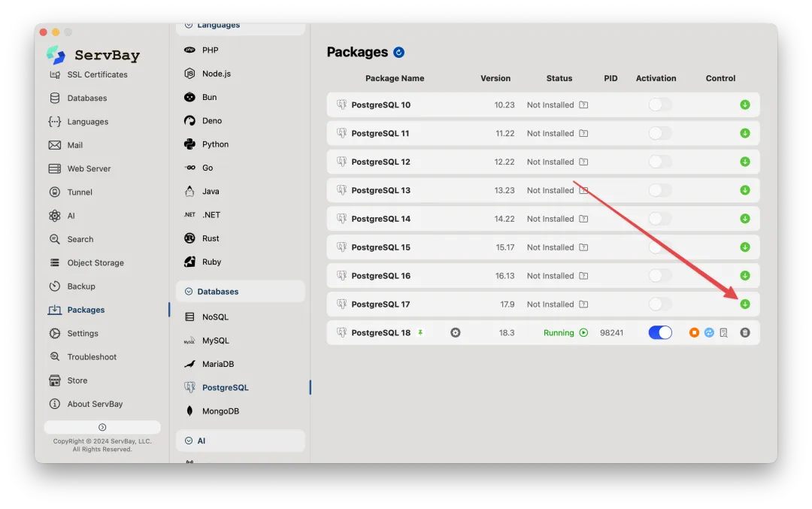Image resolution: width=812 pixels, height=509 pixels.
Task: Click status info icon for PostgreSQL 12
Action: (583, 162)
